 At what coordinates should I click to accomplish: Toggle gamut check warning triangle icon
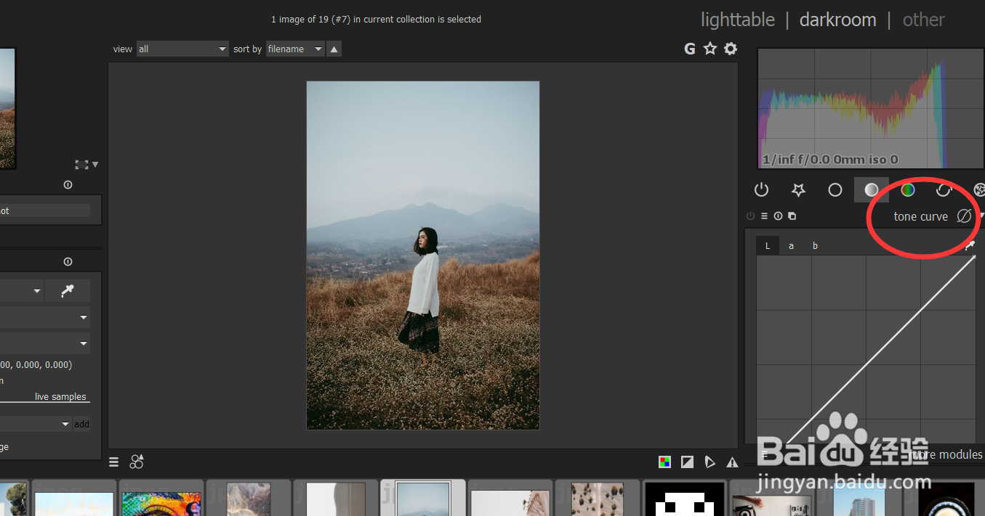[732, 462]
